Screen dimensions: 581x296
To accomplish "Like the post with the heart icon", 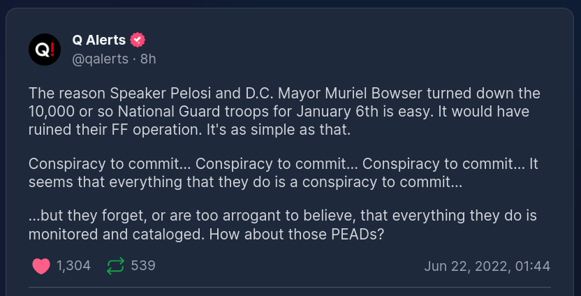I will 41,266.
